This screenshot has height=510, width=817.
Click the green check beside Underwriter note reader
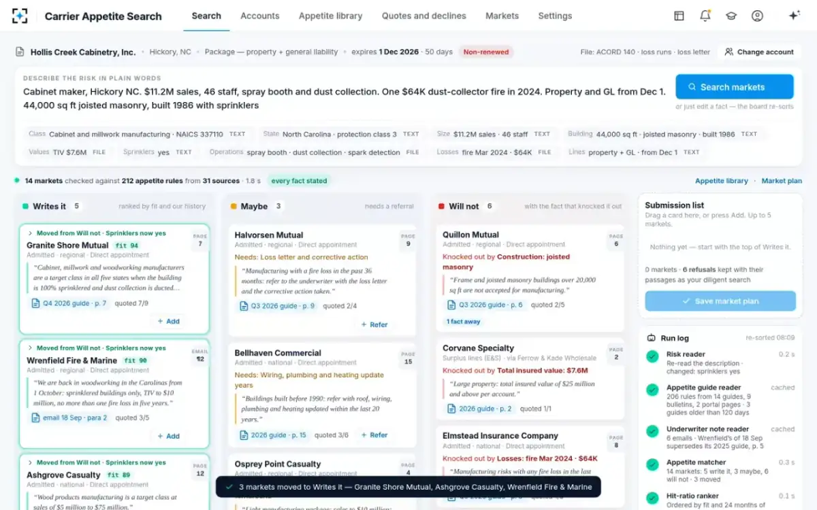[x=652, y=431]
